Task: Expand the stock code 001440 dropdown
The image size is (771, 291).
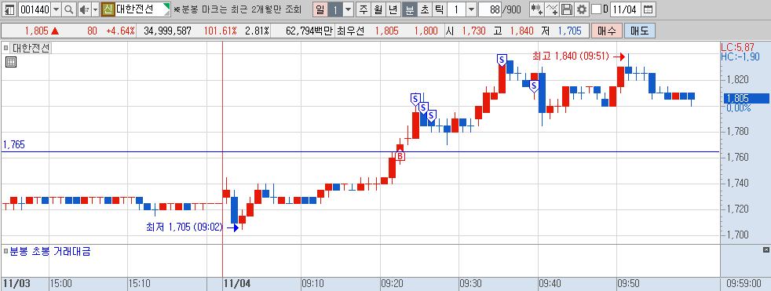Action: [x=56, y=9]
